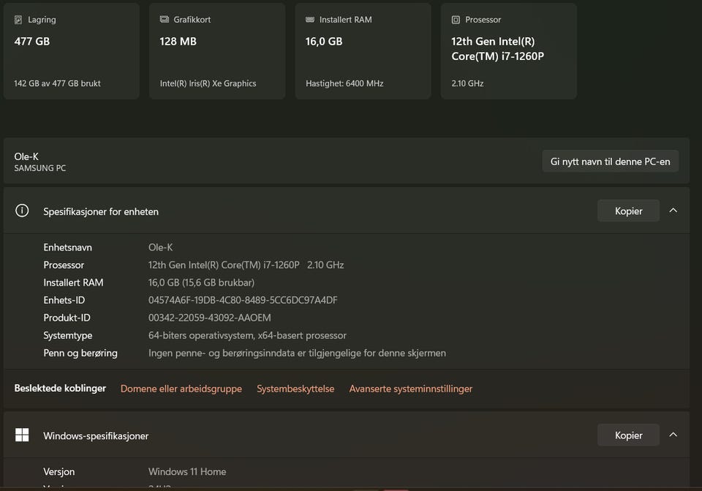Open the Systembeskyttelse link

pos(295,389)
